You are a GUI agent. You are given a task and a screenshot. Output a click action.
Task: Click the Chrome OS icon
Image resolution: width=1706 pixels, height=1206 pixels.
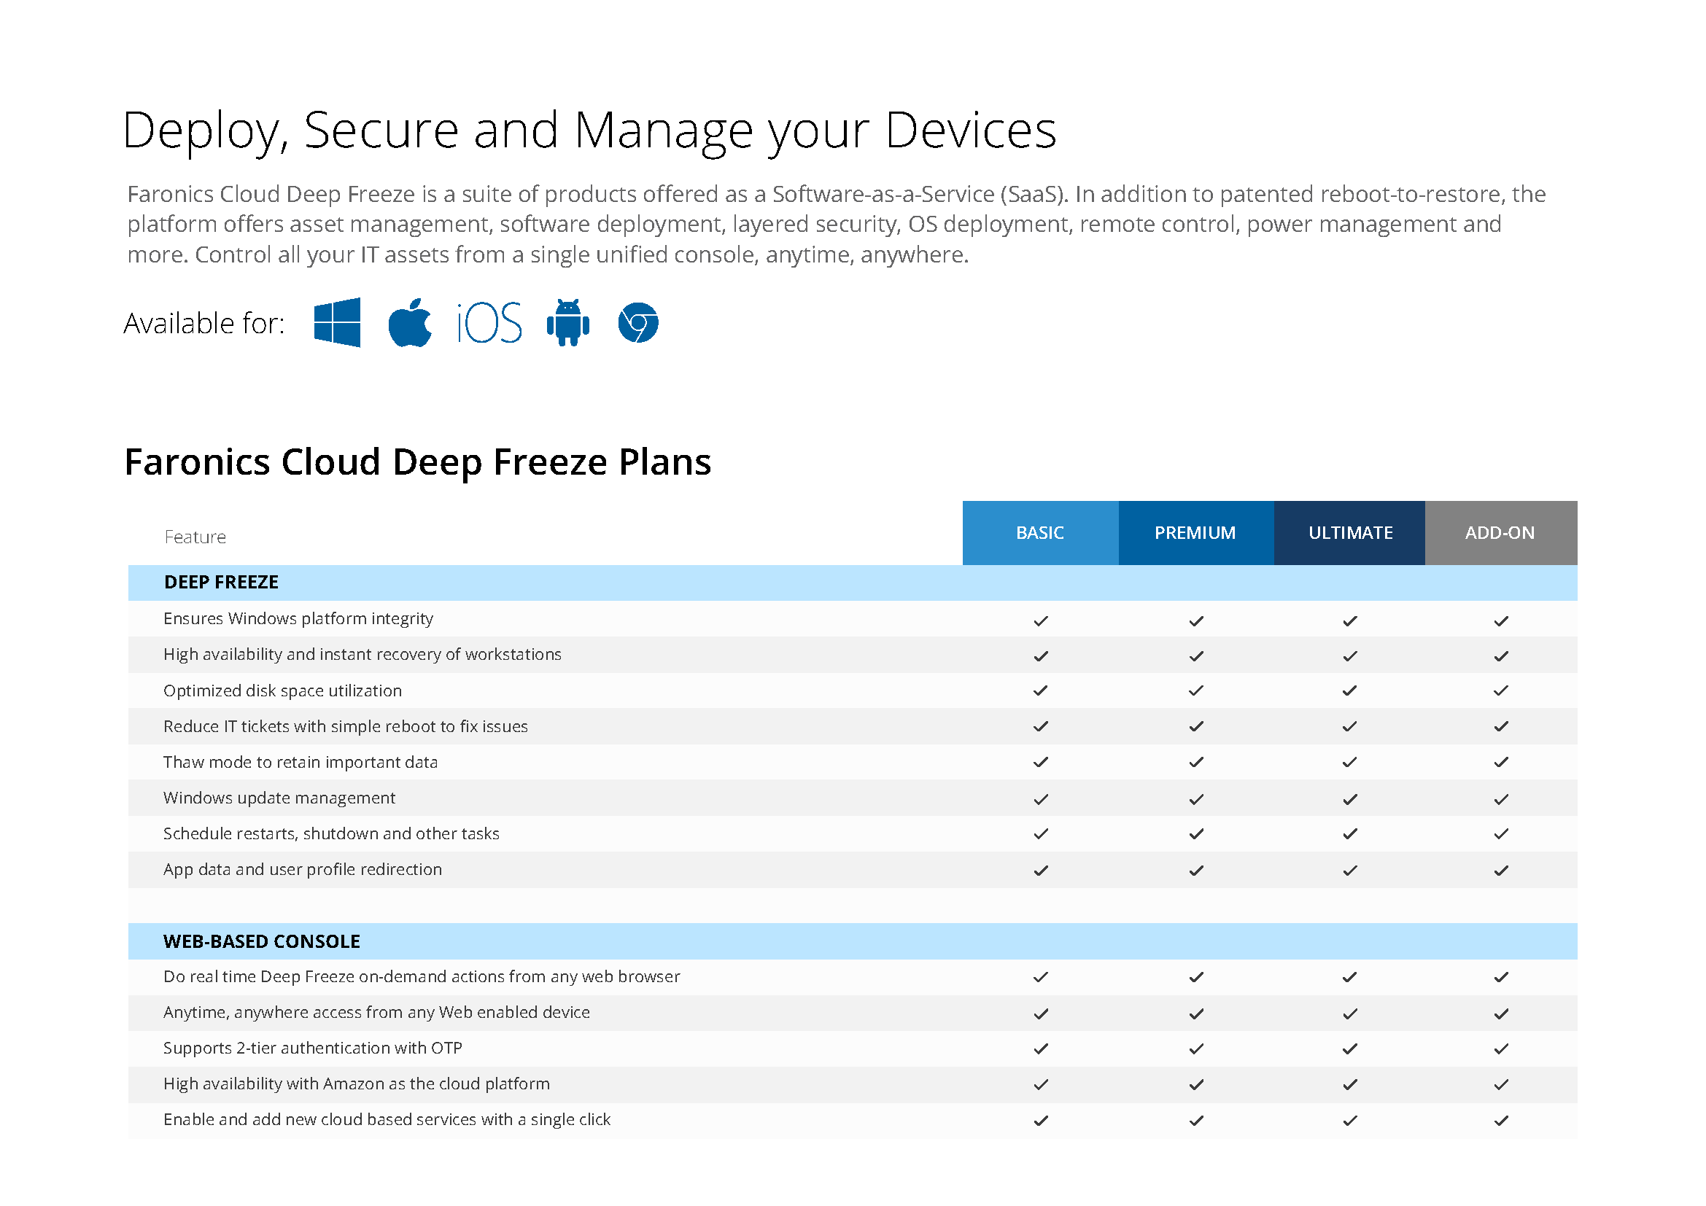tap(640, 321)
